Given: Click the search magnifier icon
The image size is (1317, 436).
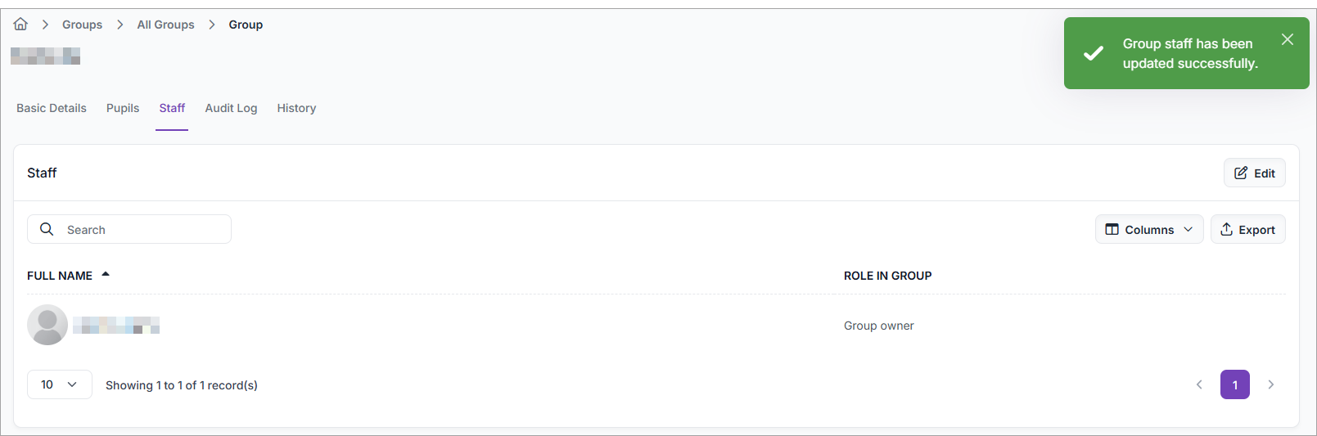Looking at the screenshot, I should point(47,230).
